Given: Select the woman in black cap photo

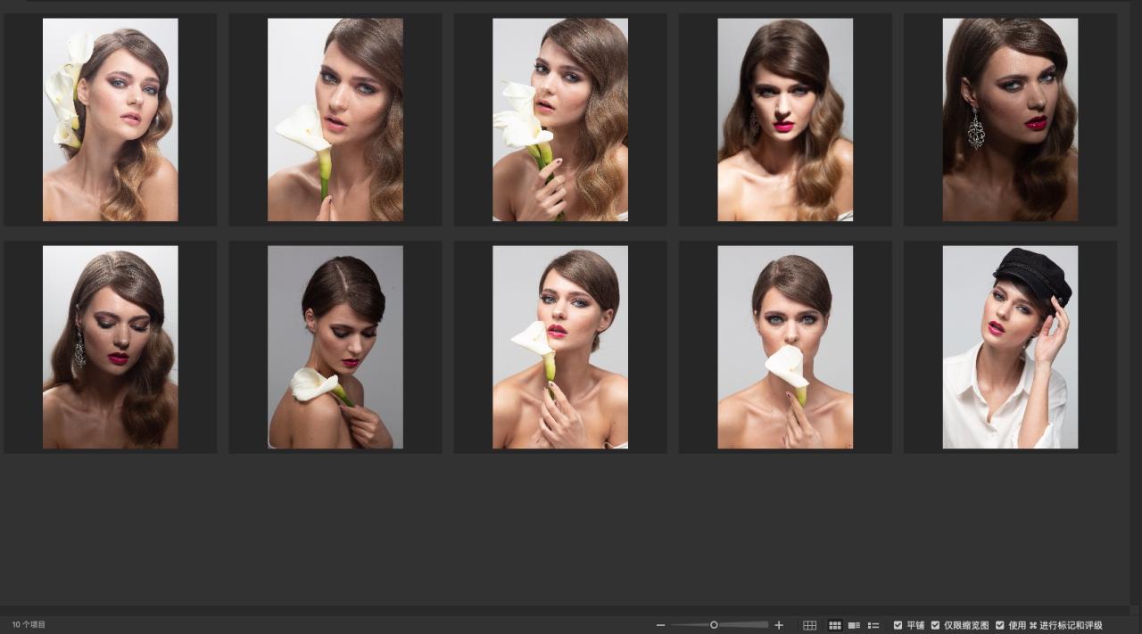Looking at the screenshot, I should [1010, 347].
